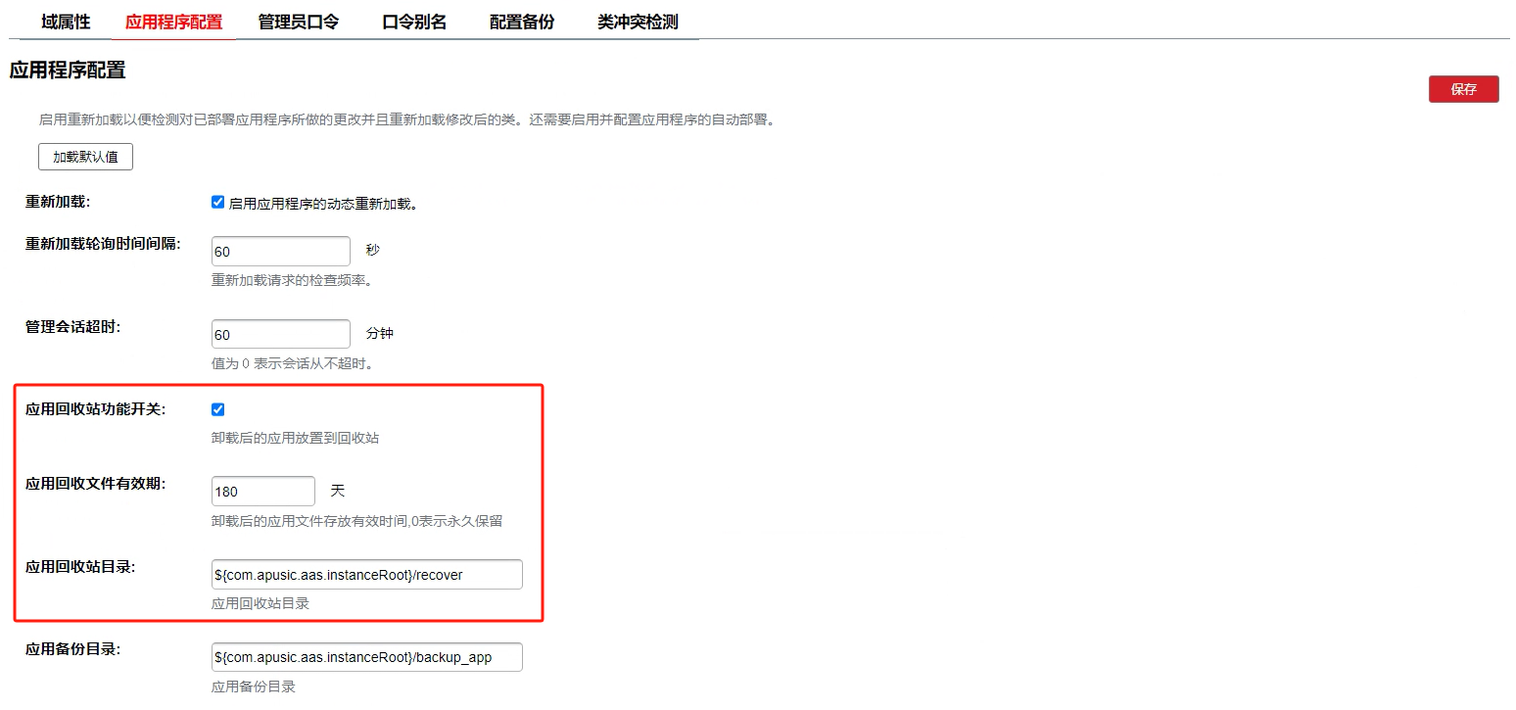1516x710 pixels.
Task: Switch to the 类冲突检测 tab
Action: (x=638, y=22)
